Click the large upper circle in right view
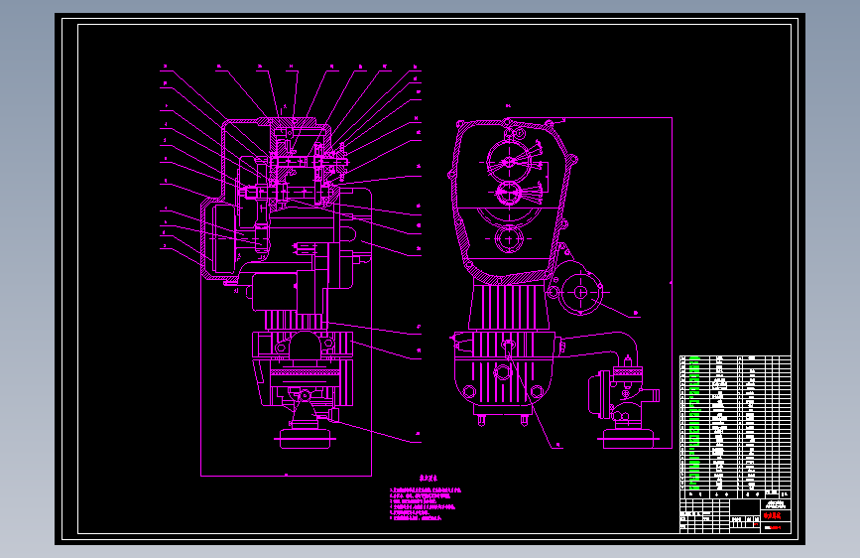Screen dimensions: 860x558 coord(510,162)
